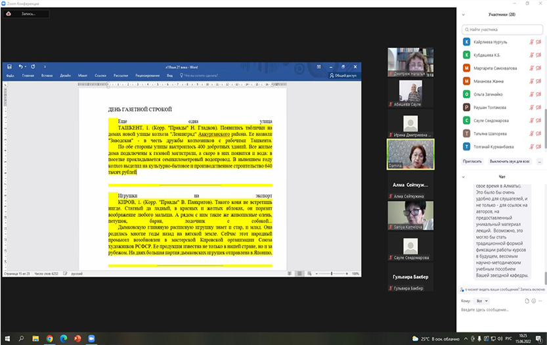Open the Рецензирование ribbon tab
The height and width of the screenshot is (345, 547).
[147, 76]
